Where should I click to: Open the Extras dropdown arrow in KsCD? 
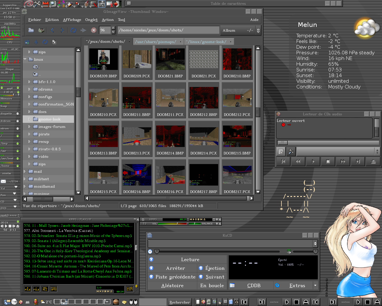315,286
